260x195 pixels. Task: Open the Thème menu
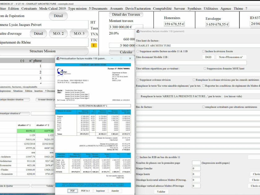(x=238, y=8)
